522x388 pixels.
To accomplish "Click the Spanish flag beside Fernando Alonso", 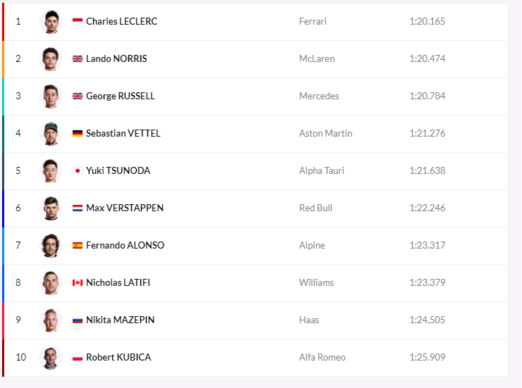I will [x=77, y=245].
